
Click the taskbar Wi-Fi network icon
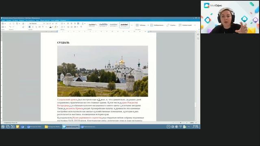(x=180, y=127)
